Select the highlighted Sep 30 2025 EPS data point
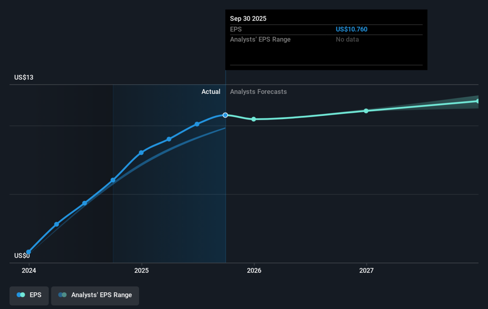This screenshot has height=309, width=488. (x=225, y=115)
